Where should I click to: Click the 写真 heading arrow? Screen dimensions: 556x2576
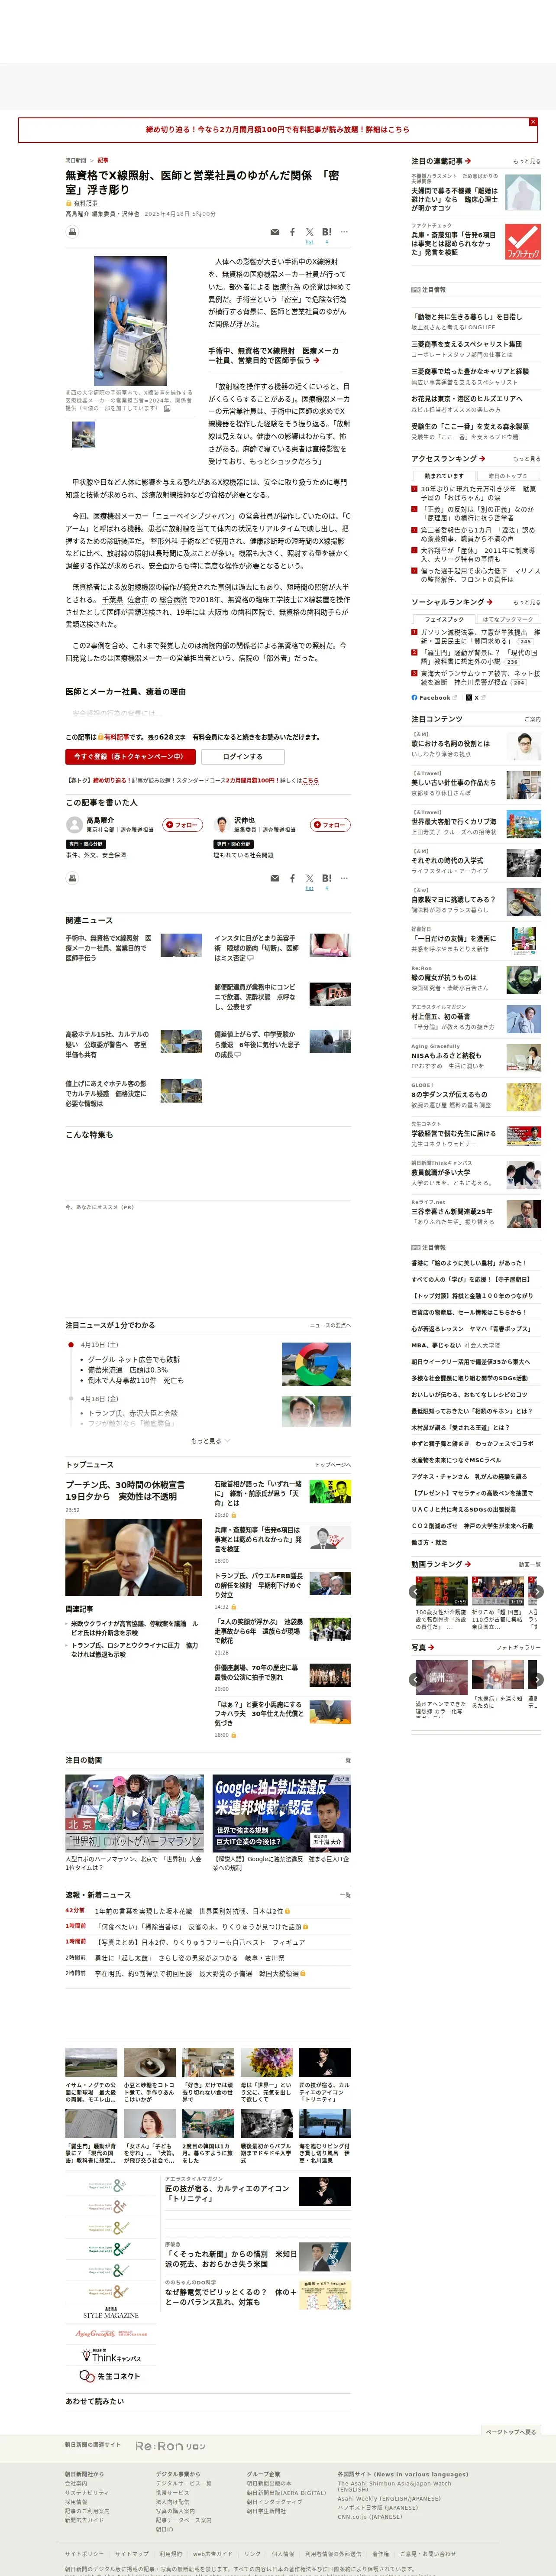pos(431,1647)
